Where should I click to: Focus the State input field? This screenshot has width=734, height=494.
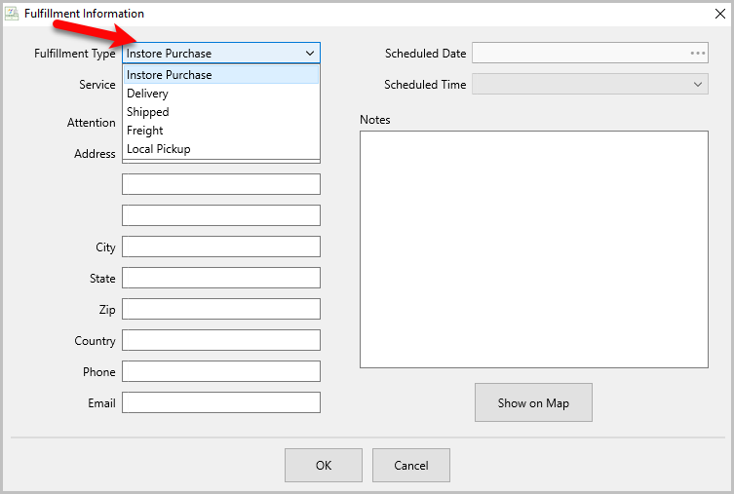[221, 278]
